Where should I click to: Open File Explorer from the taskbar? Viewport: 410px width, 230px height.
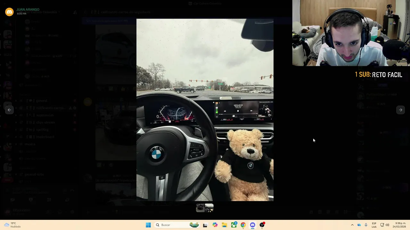[224, 225]
